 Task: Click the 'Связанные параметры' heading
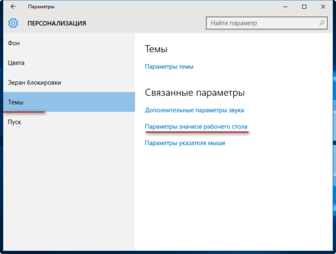click(194, 93)
